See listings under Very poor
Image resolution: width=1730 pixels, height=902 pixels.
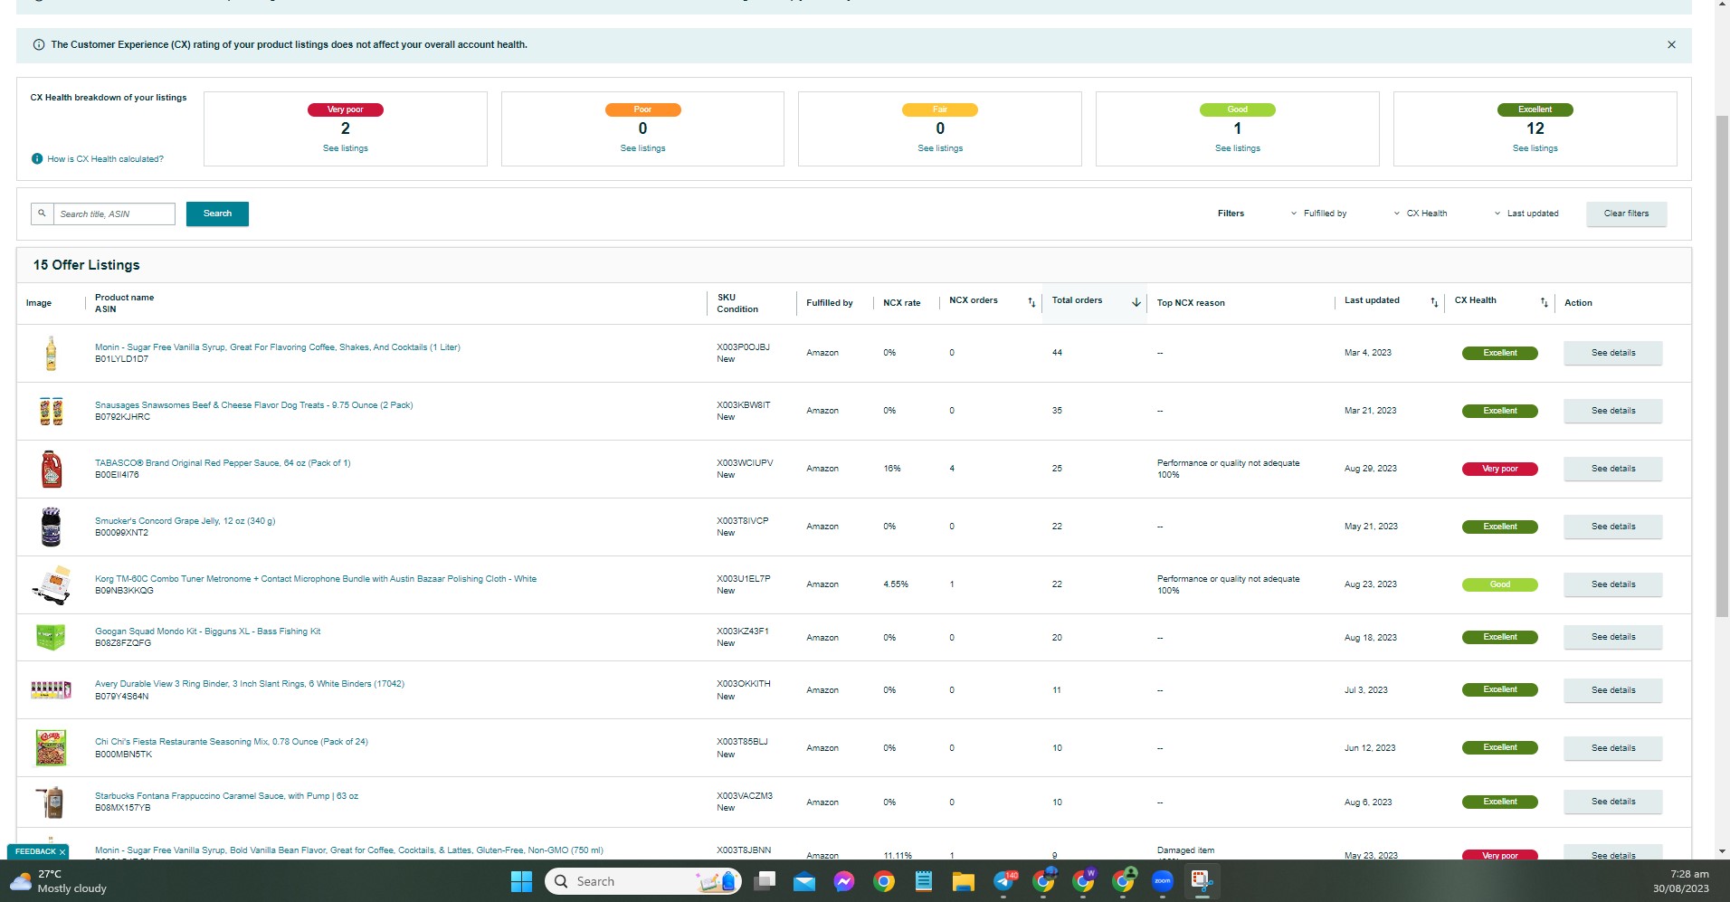[x=346, y=148]
